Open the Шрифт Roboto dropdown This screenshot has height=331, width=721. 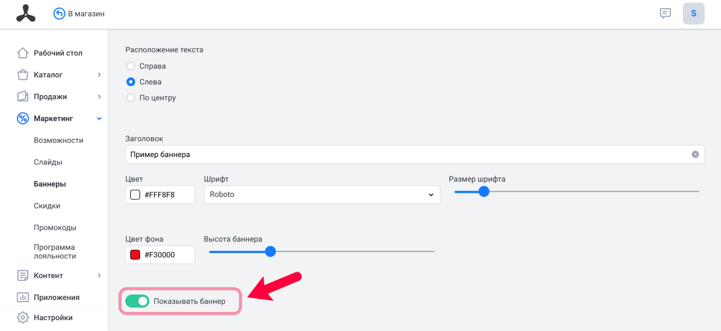coord(322,194)
